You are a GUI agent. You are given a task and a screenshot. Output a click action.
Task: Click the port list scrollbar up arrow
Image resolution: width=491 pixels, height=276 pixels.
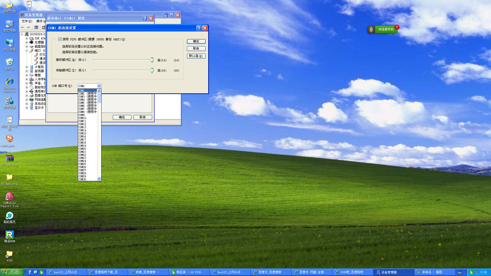[x=99, y=91]
